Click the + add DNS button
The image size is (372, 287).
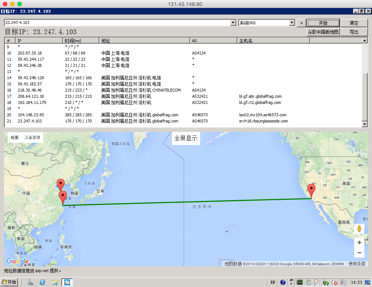pos(301,23)
